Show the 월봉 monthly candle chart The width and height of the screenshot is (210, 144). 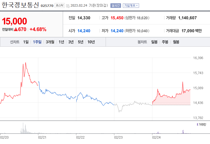point(176,42)
